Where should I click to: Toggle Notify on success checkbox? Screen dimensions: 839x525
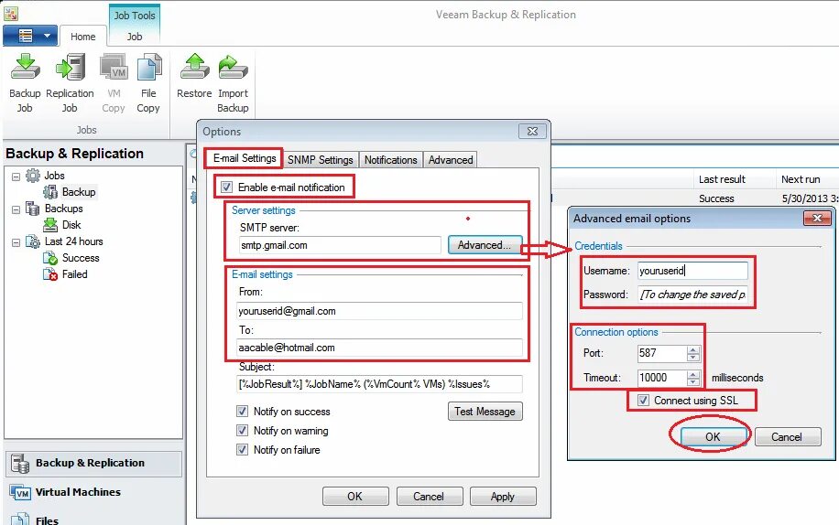pyautogui.click(x=243, y=412)
